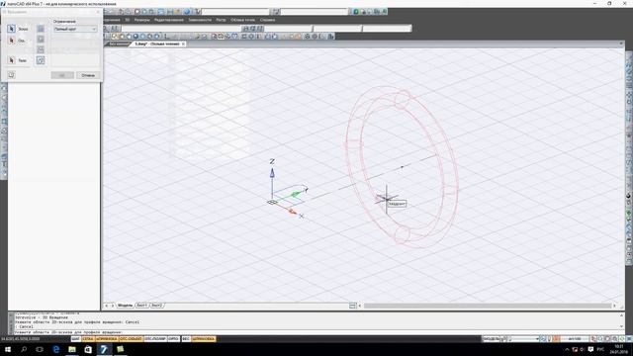Toggle ШТРИХОВКА in status bar
Screen dimensions: 633x356
(x=204, y=339)
